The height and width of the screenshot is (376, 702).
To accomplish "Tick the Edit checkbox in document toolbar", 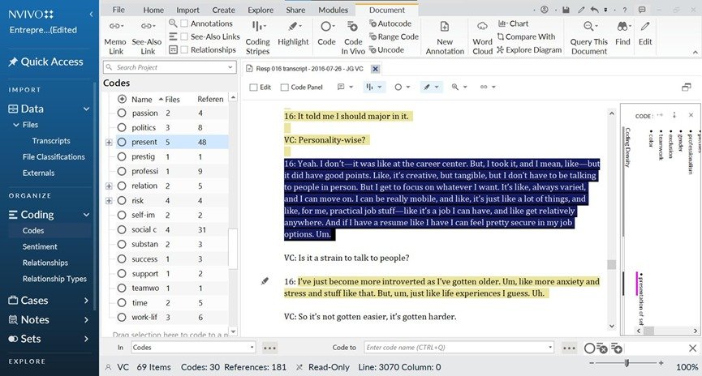I will click(253, 88).
